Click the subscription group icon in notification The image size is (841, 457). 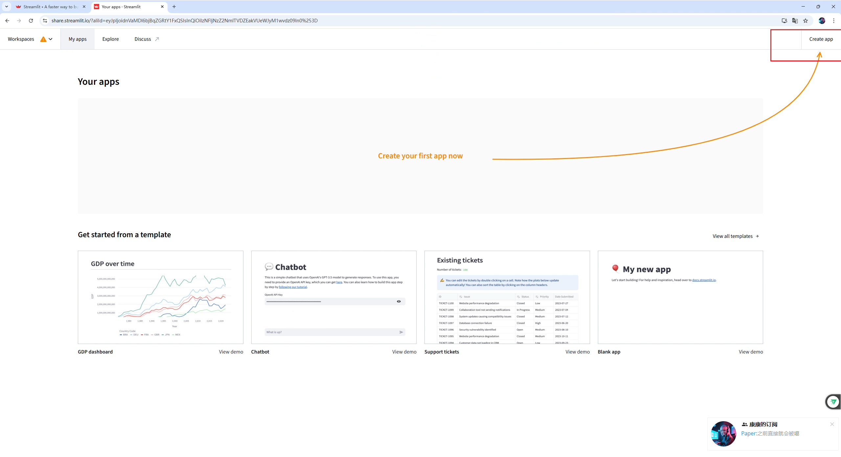pos(745,424)
